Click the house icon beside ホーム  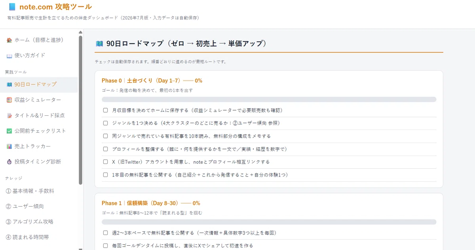[x=9, y=40]
